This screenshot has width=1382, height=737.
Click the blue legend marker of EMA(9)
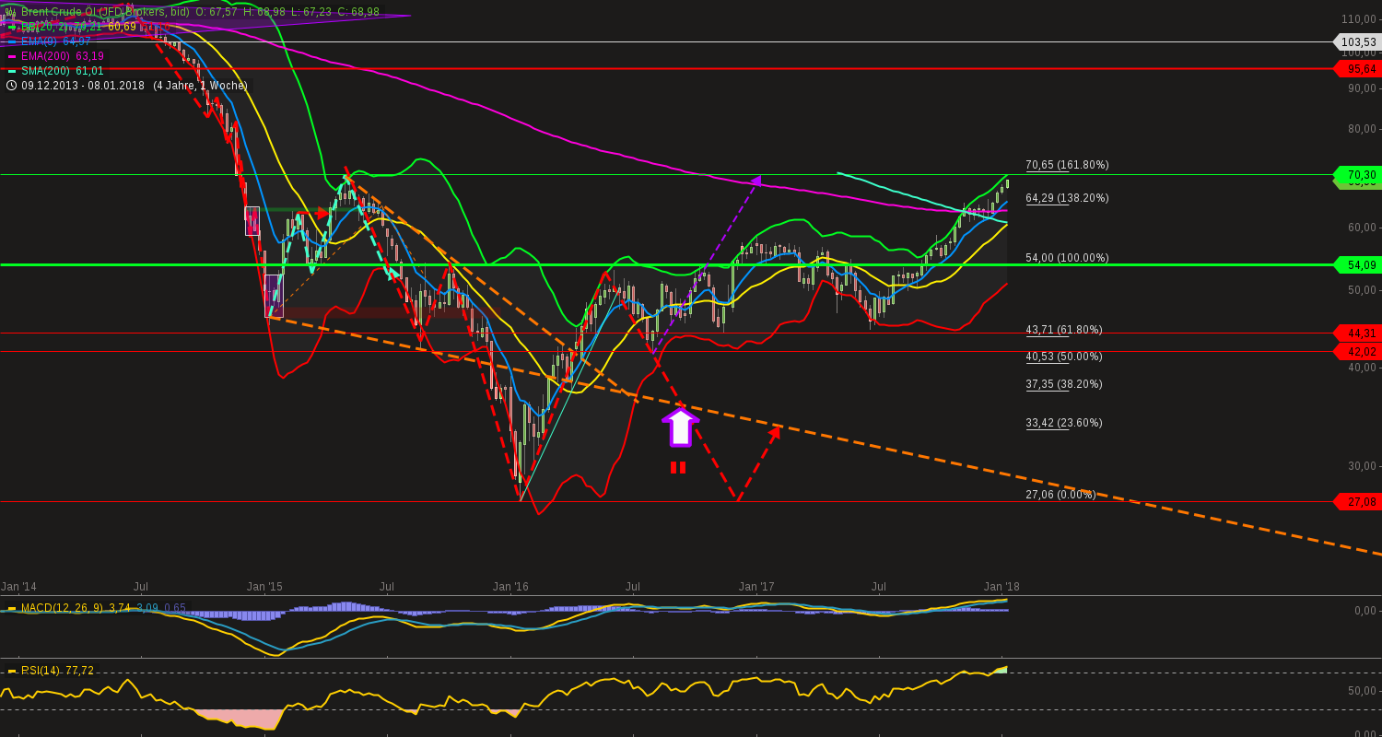[11, 41]
